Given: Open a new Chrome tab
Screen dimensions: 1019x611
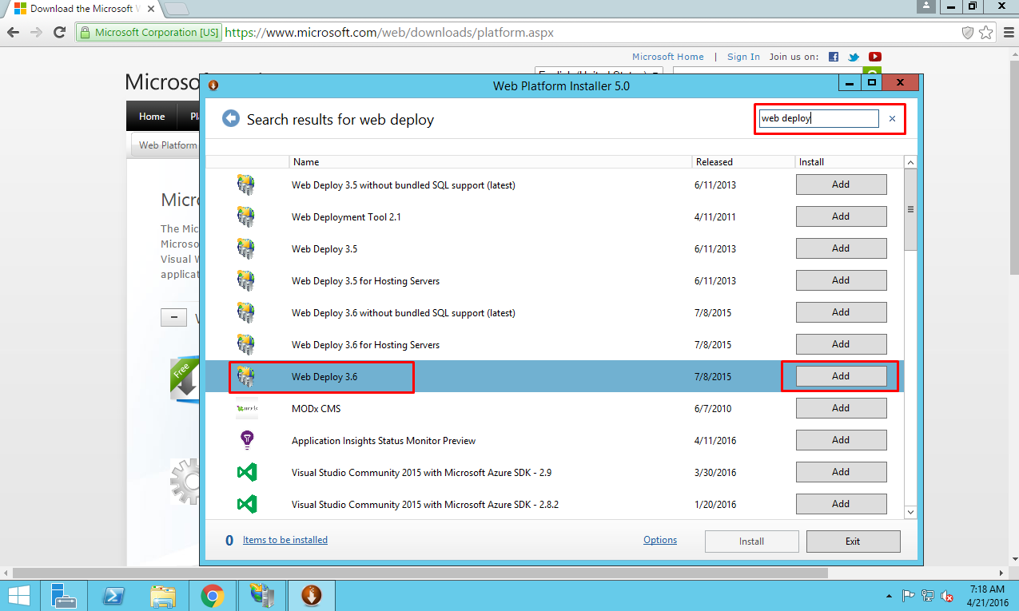Looking at the screenshot, I should (x=176, y=9).
